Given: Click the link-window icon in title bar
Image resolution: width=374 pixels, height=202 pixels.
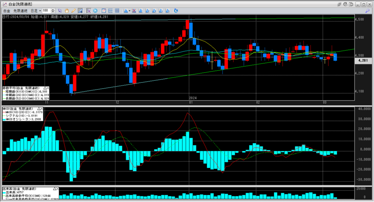Looking at the screenshot, I should point(339,4).
